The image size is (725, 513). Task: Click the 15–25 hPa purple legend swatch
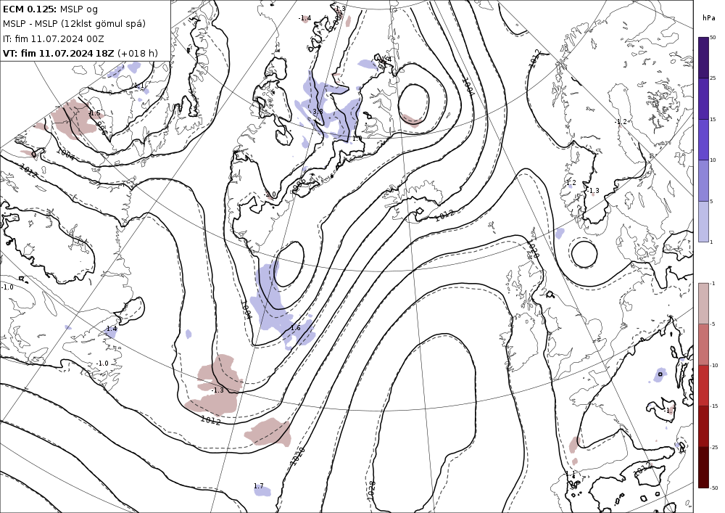tap(703, 99)
